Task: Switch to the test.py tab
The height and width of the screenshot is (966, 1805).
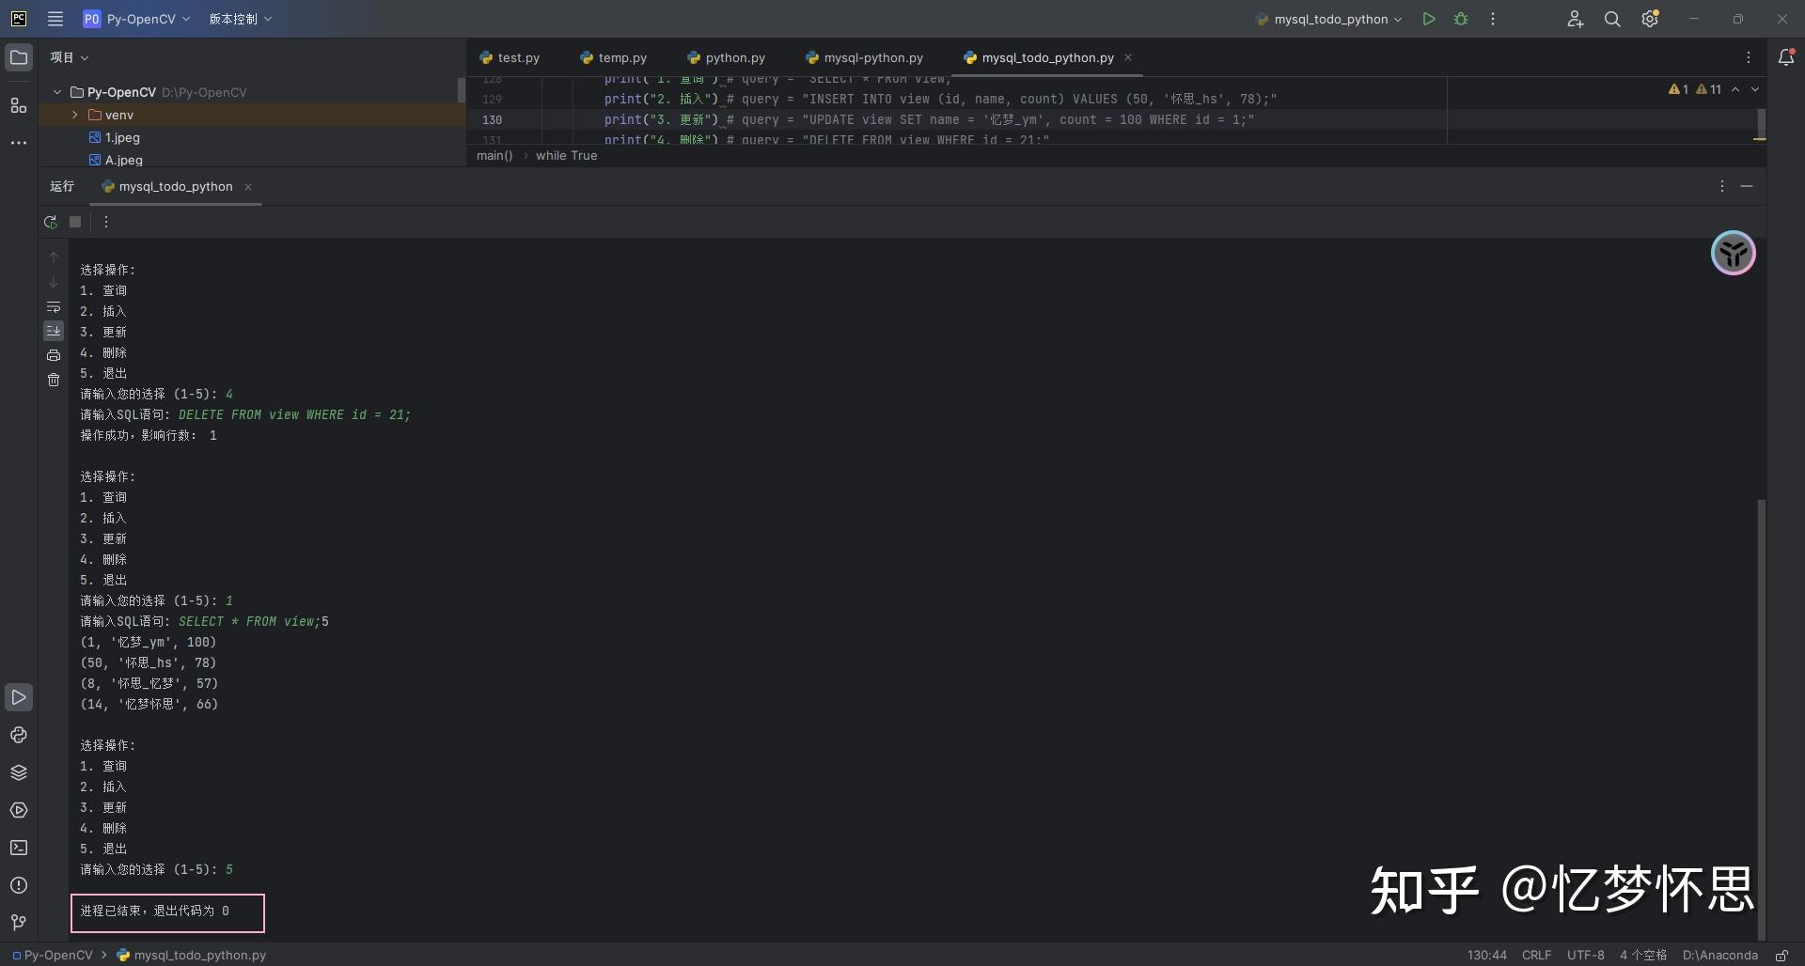Action: (510, 57)
